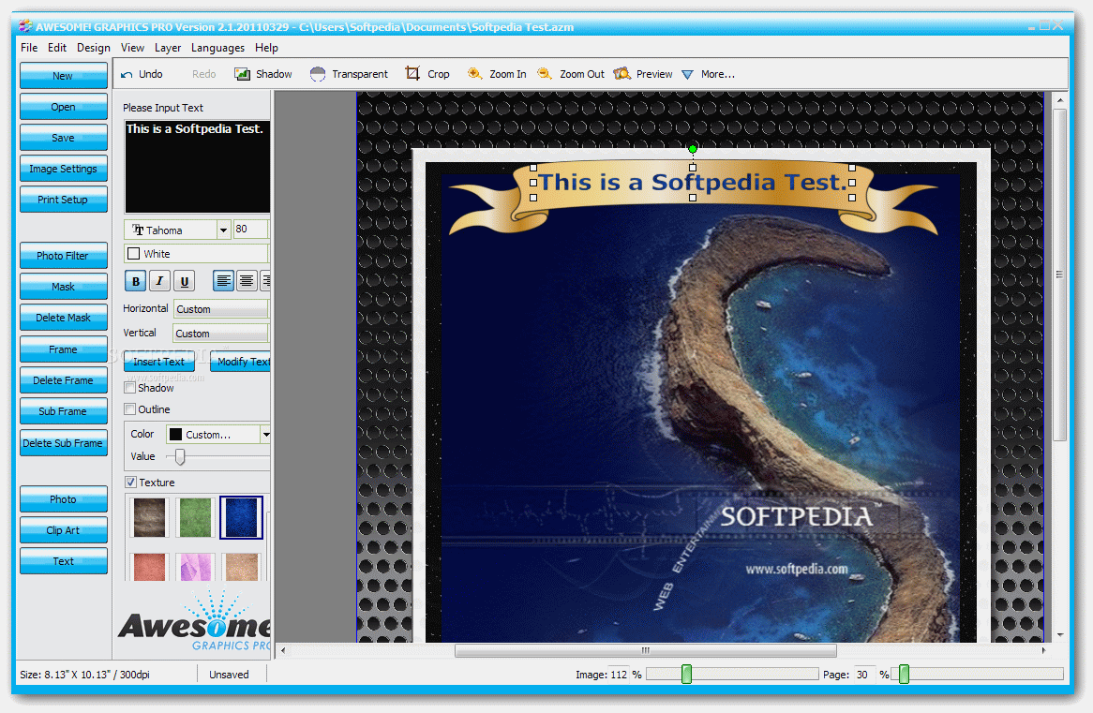The image size is (1093, 713).
Task: Open the File menu
Action: click(29, 48)
